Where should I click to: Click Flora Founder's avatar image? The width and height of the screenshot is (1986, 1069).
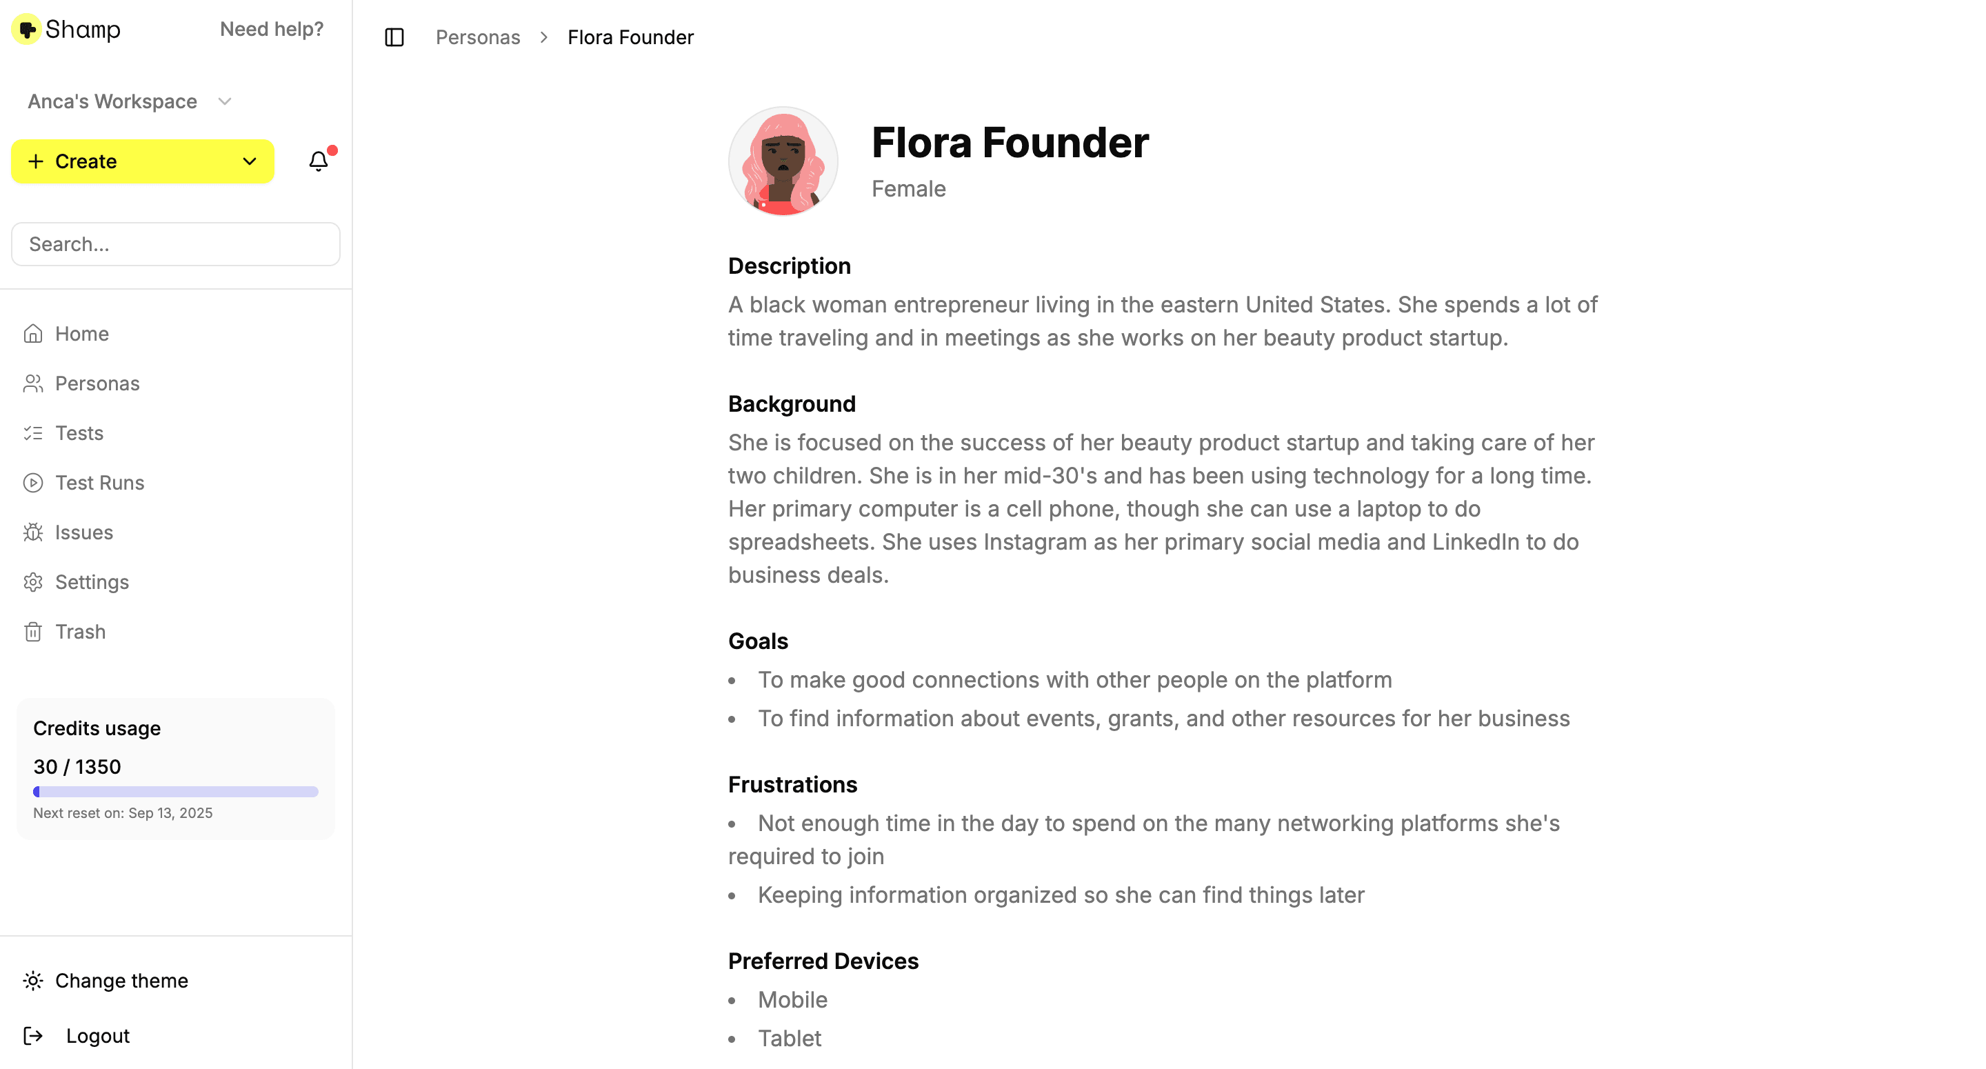783,161
